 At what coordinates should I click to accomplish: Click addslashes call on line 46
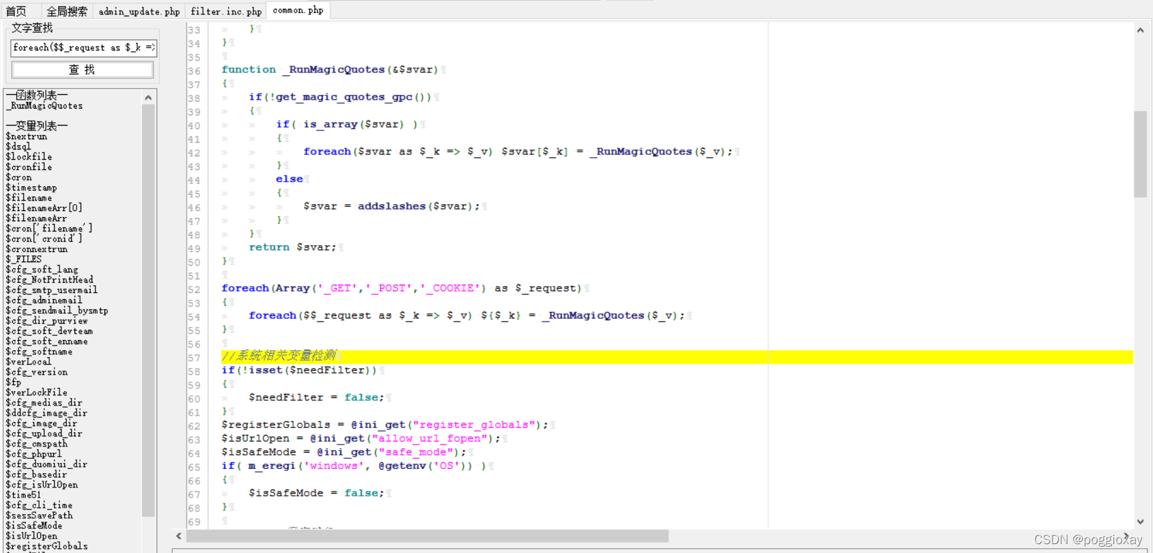click(391, 206)
